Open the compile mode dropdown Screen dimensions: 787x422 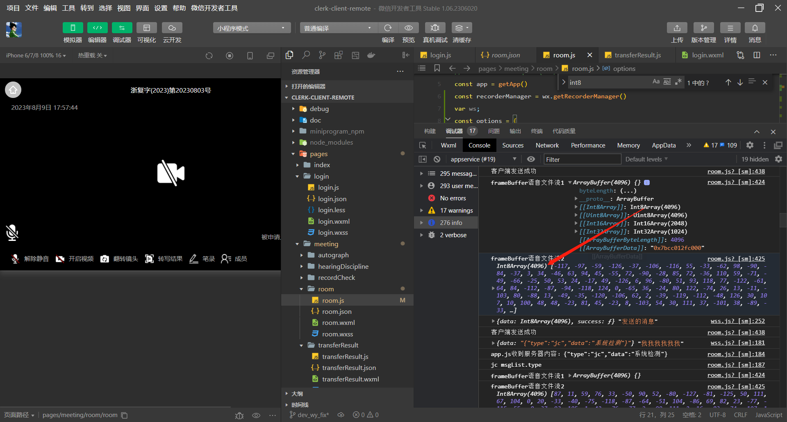[338, 28]
